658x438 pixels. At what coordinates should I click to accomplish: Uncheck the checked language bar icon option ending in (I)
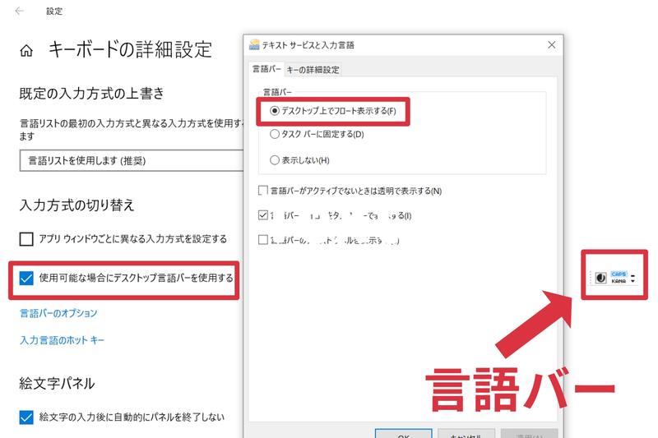[263, 215]
